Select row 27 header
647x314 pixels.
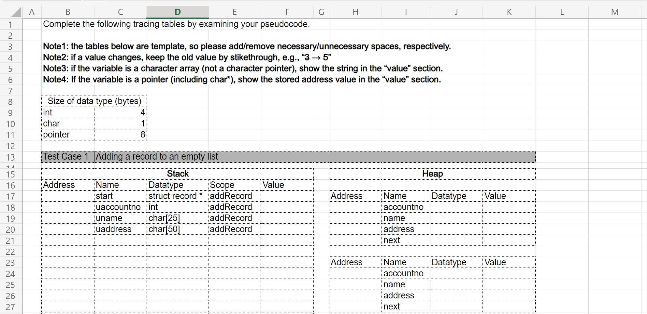click(x=11, y=306)
